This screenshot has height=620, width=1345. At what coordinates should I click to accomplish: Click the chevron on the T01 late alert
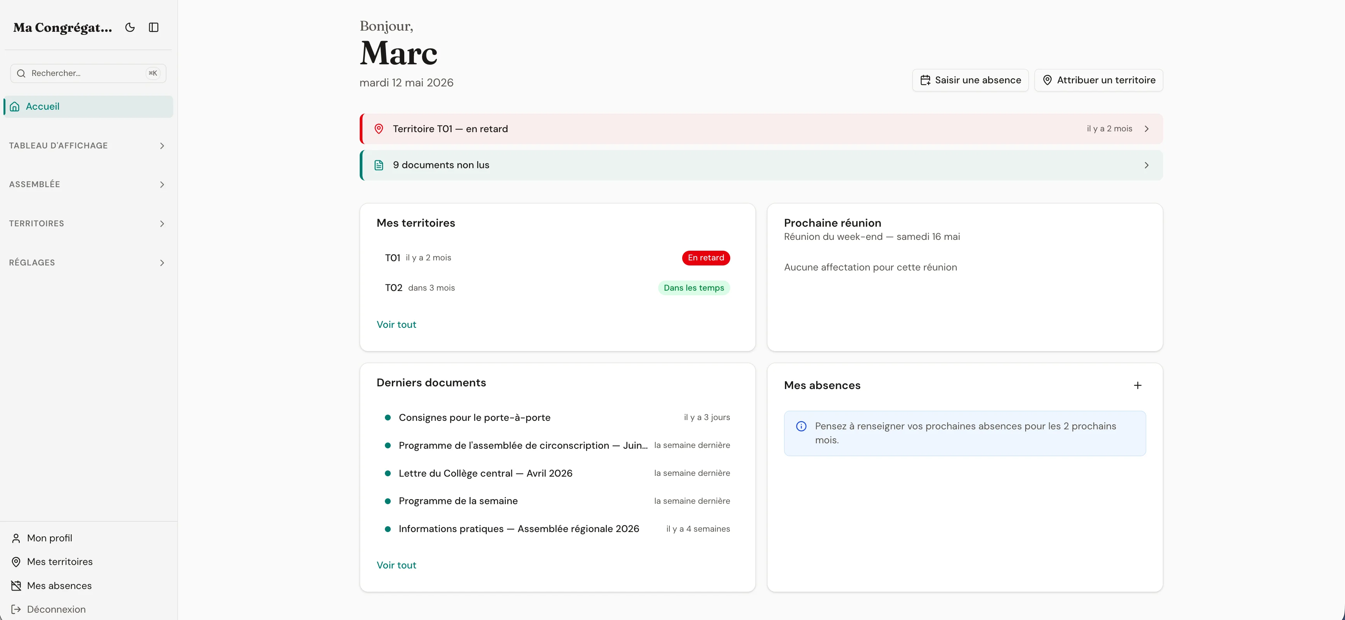pos(1147,129)
